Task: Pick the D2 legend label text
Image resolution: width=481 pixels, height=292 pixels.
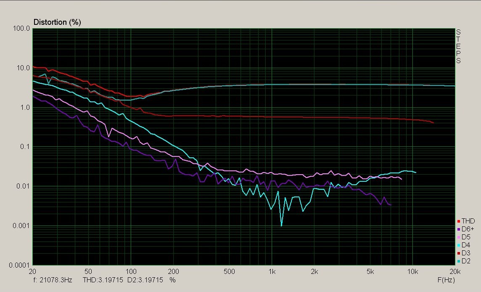Action: [x=466, y=261]
